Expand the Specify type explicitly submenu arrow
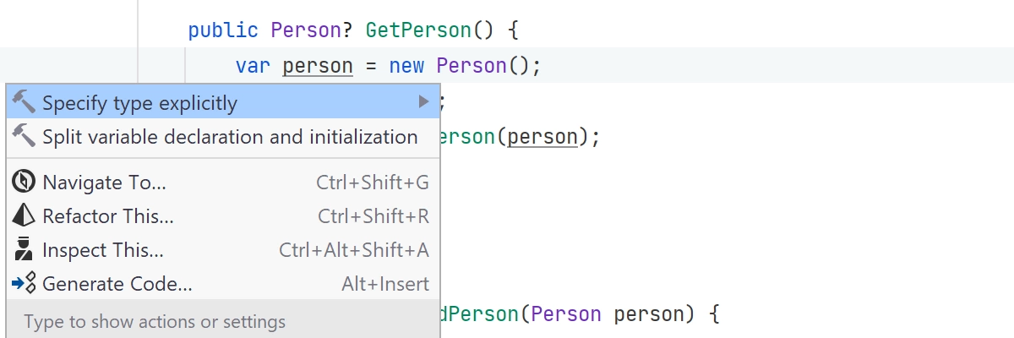The width and height of the screenshot is (1014, 338). (x=424, y=103)
